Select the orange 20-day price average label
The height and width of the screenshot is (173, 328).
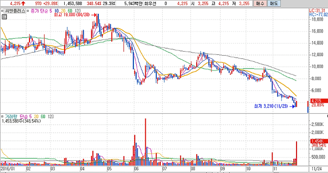click(63, 11)
